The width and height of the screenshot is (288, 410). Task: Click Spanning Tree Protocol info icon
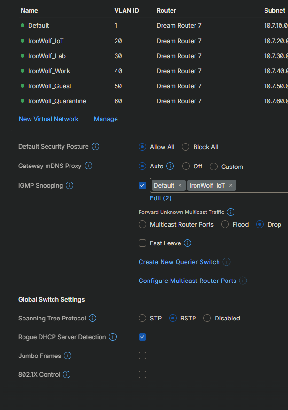point(93,318)
